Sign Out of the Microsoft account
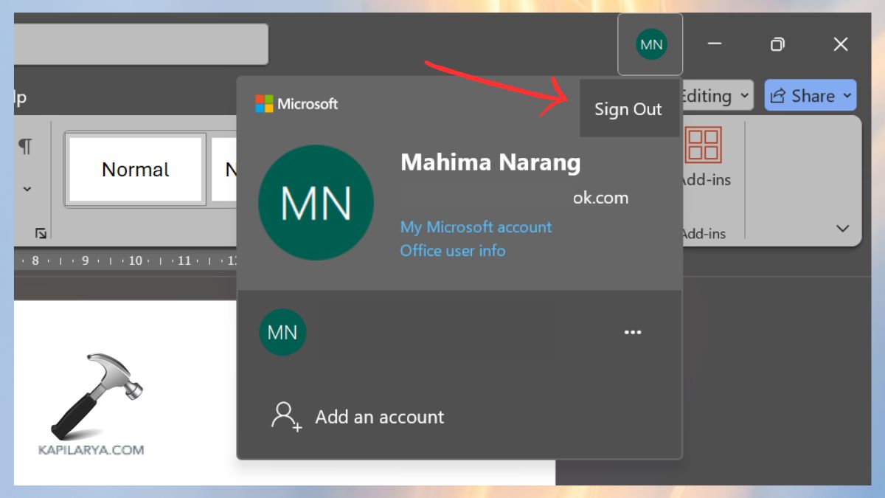885x498 pixels. click(629, 108)
